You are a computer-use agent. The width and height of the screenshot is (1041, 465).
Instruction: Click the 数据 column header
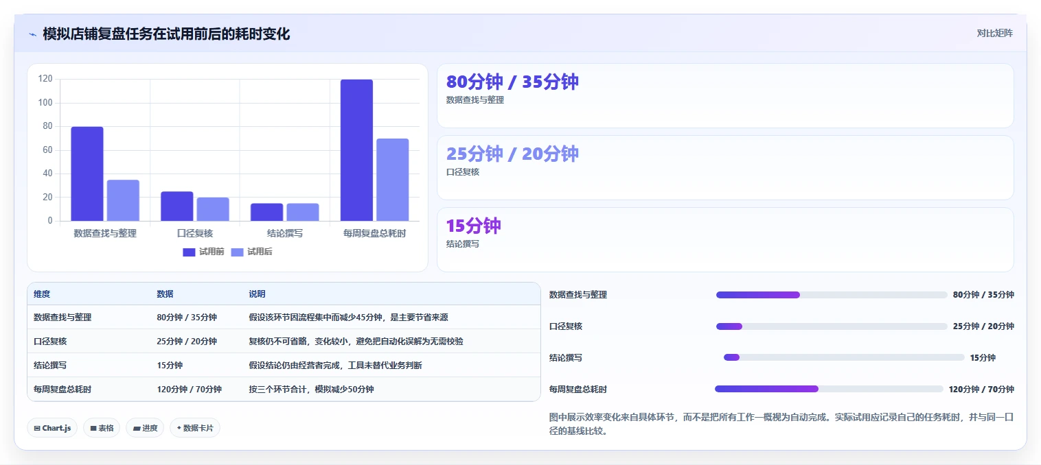click(165, 294)
